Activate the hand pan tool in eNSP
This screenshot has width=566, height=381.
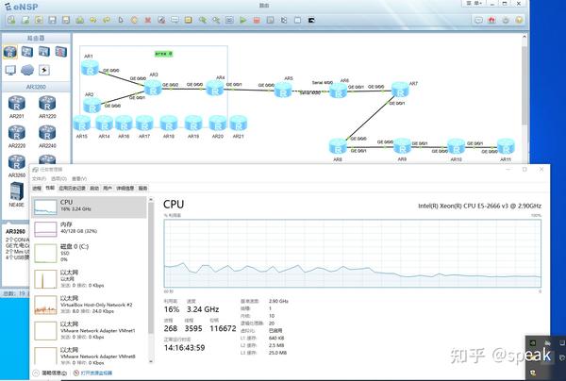click(x=134, y=20)
